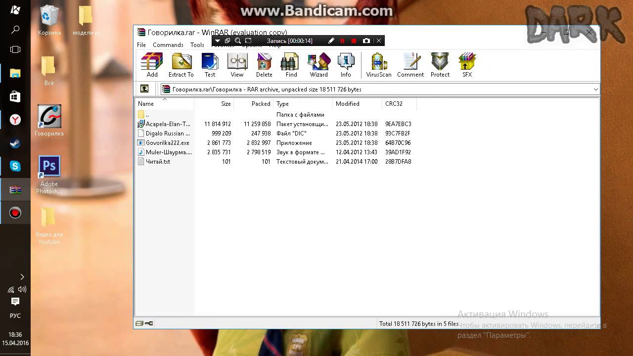Open Bandicam bar dropdown triangle
The height and width of the screenshot is (356, 633).
(218, 41)
